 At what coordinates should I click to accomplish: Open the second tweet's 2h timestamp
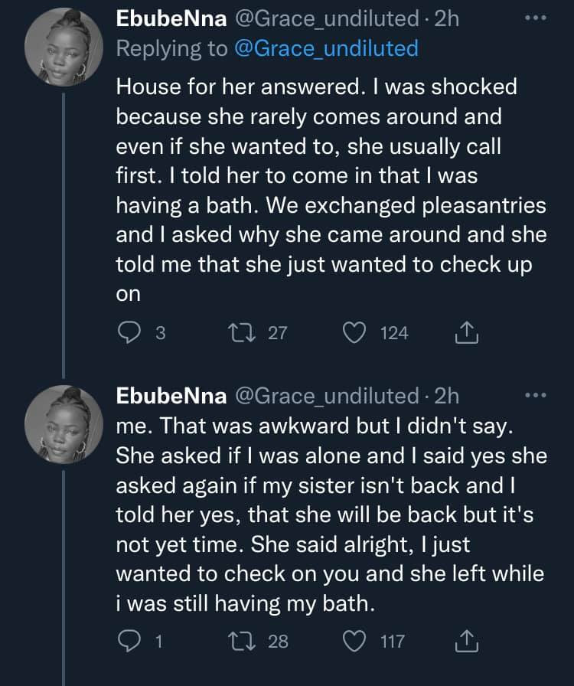click(x=446, y=396)
